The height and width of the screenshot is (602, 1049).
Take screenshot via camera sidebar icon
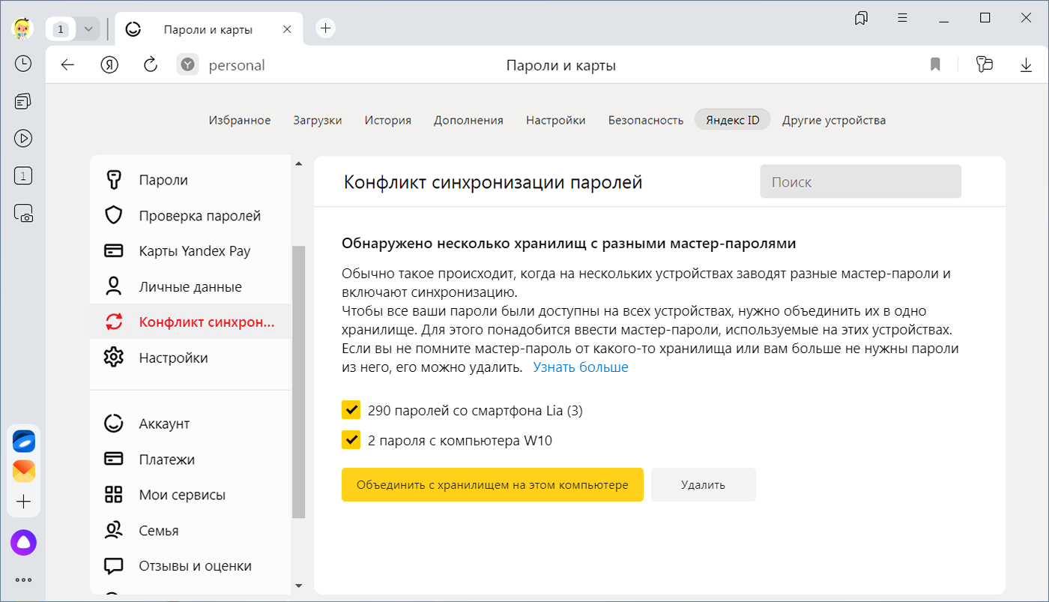click(x=23, y=214)
